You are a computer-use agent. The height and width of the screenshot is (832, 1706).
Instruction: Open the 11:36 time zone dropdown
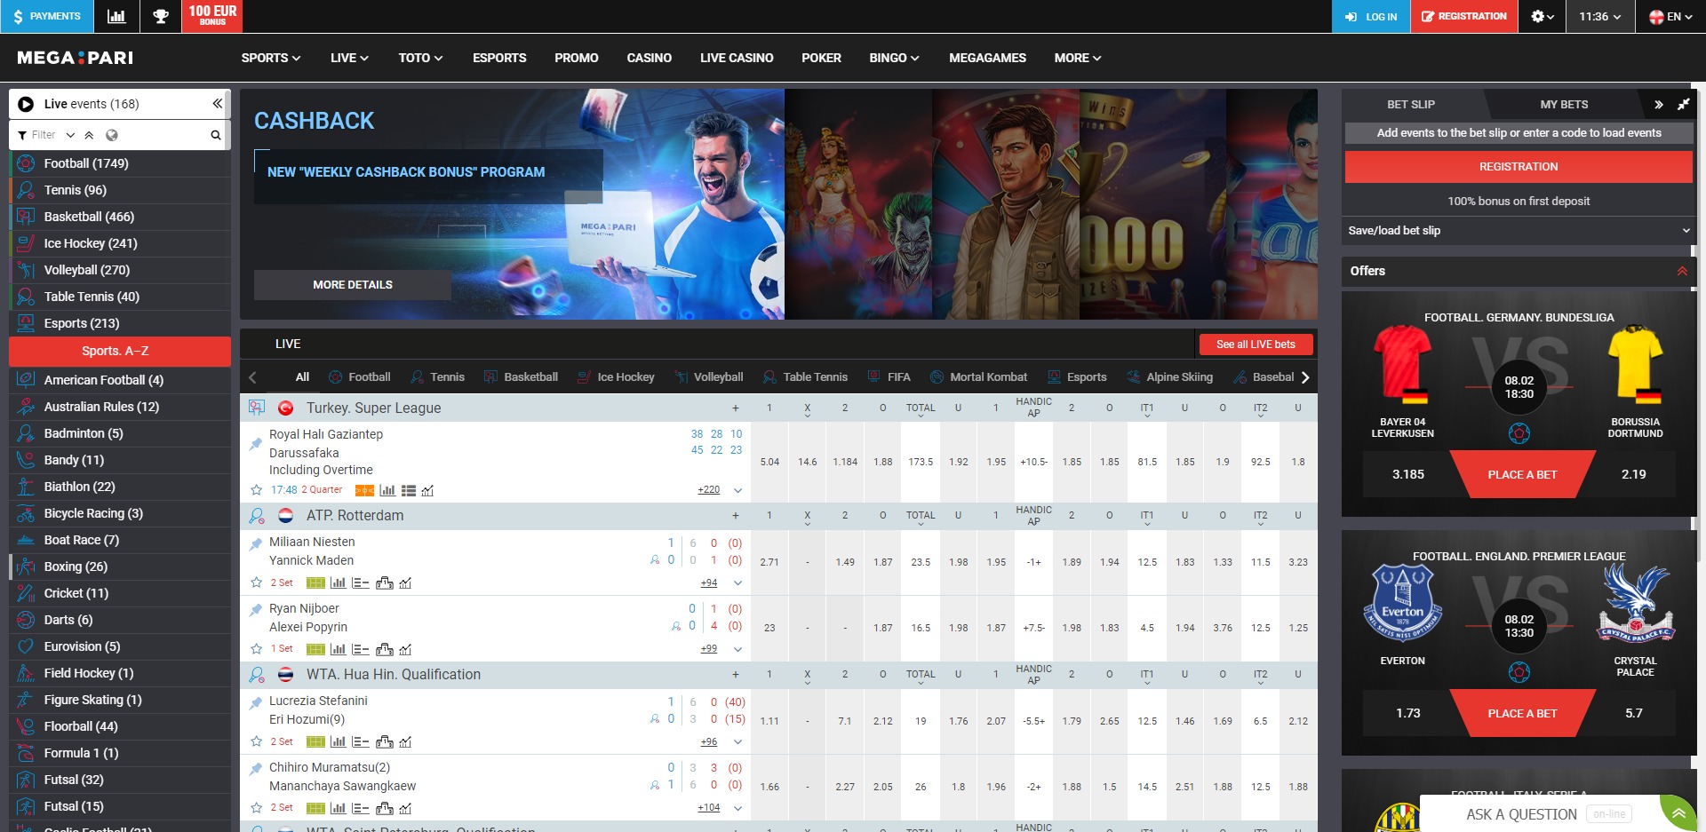[1600, 16]
